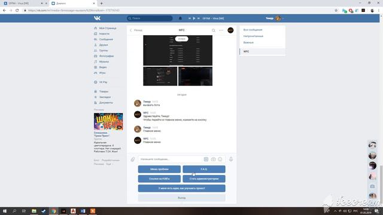Go back with the browser back arrow
Image resolution: width=383 pixels, height=215 pixels.
tap(4, 11)
